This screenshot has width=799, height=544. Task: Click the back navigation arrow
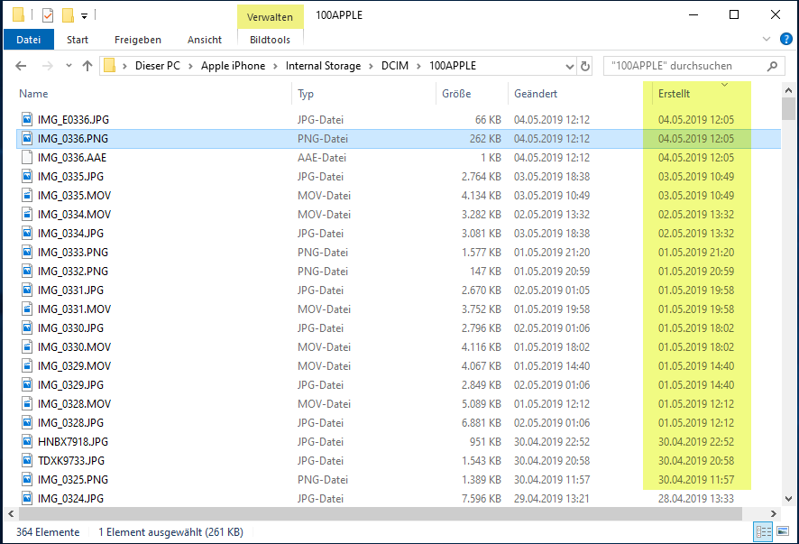[22, 66]
